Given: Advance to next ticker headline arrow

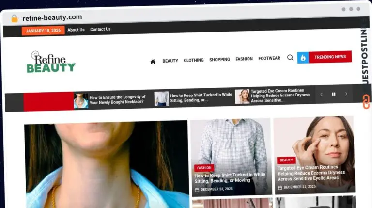Looking at the screenshot, I should (346, 94).
